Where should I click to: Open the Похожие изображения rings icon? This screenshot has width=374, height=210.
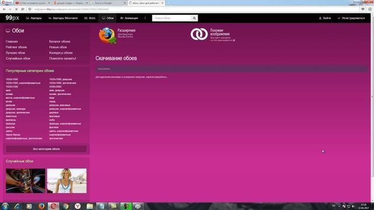point(199,34)
